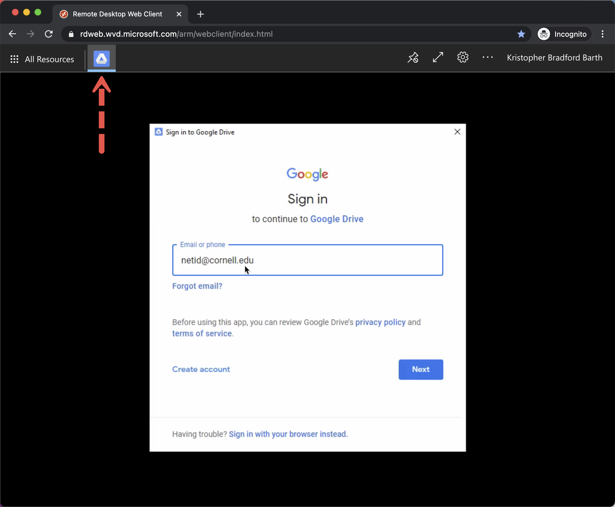615x507 pixels.
Task: Click the red macOS close window button
Action: click(15, 12)
